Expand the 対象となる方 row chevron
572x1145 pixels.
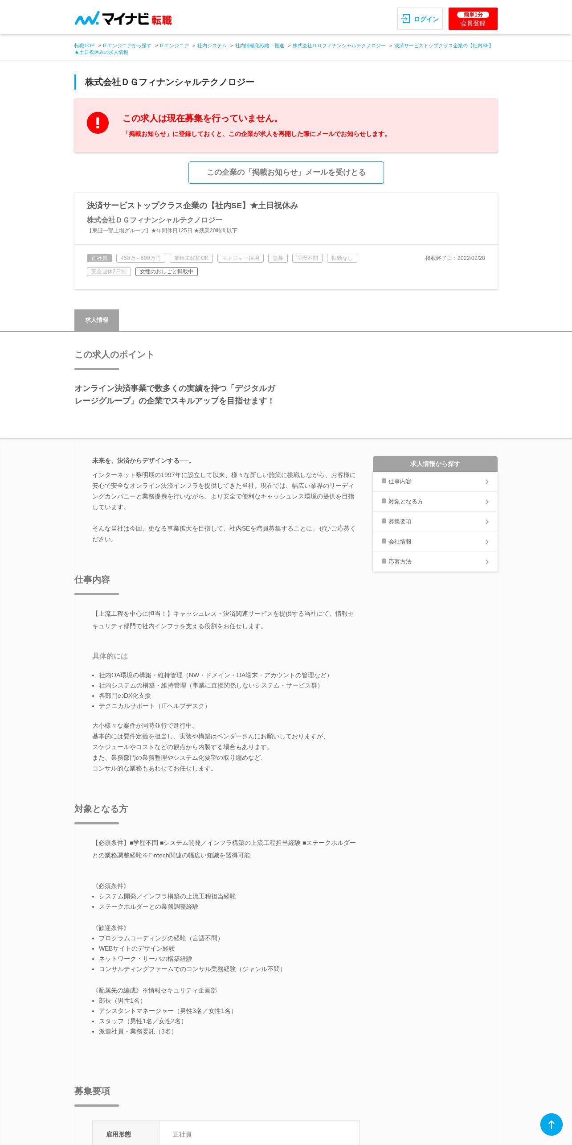pyautogui.click(x=487, y=502)
